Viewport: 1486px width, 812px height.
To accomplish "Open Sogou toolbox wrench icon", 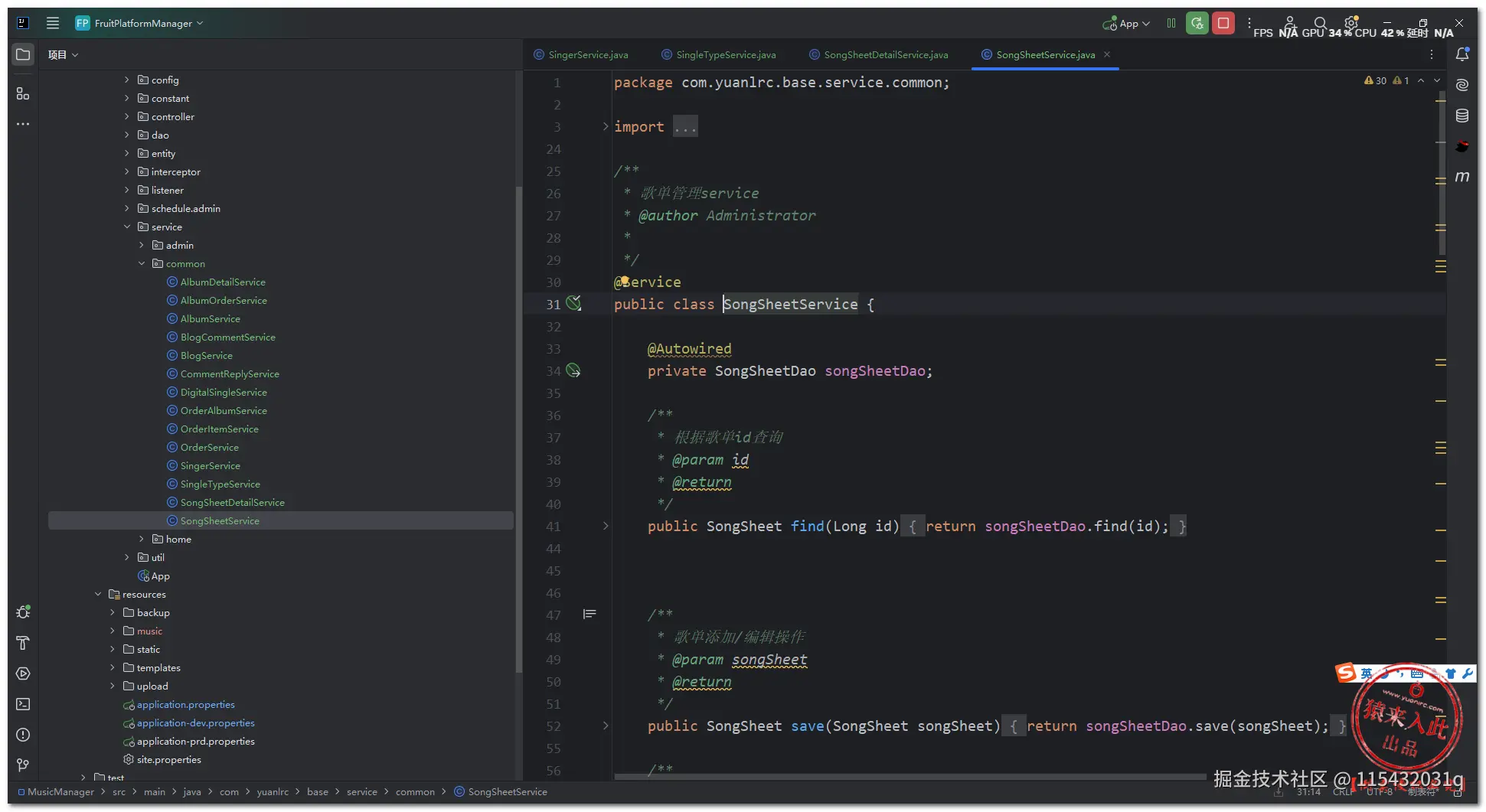I will click(x=1468, y=673).
